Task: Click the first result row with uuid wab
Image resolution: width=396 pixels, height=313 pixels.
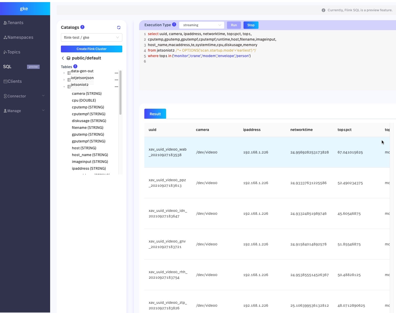Action: [236, 152]
